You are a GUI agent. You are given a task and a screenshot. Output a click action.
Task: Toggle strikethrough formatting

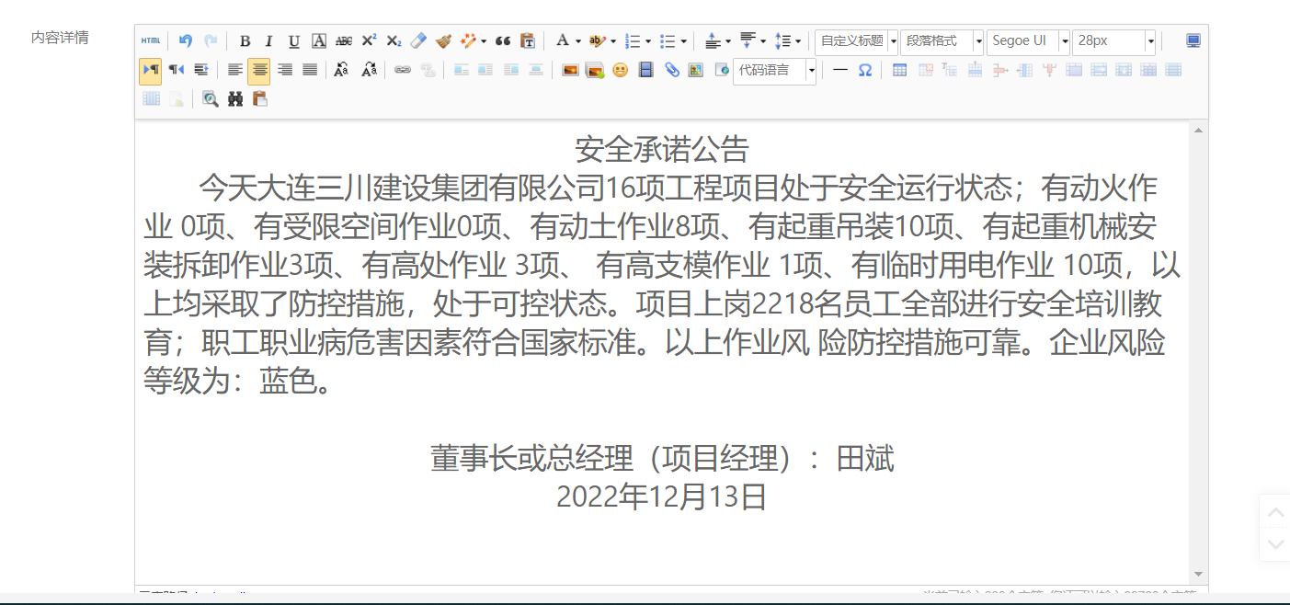tap(344, 40)
